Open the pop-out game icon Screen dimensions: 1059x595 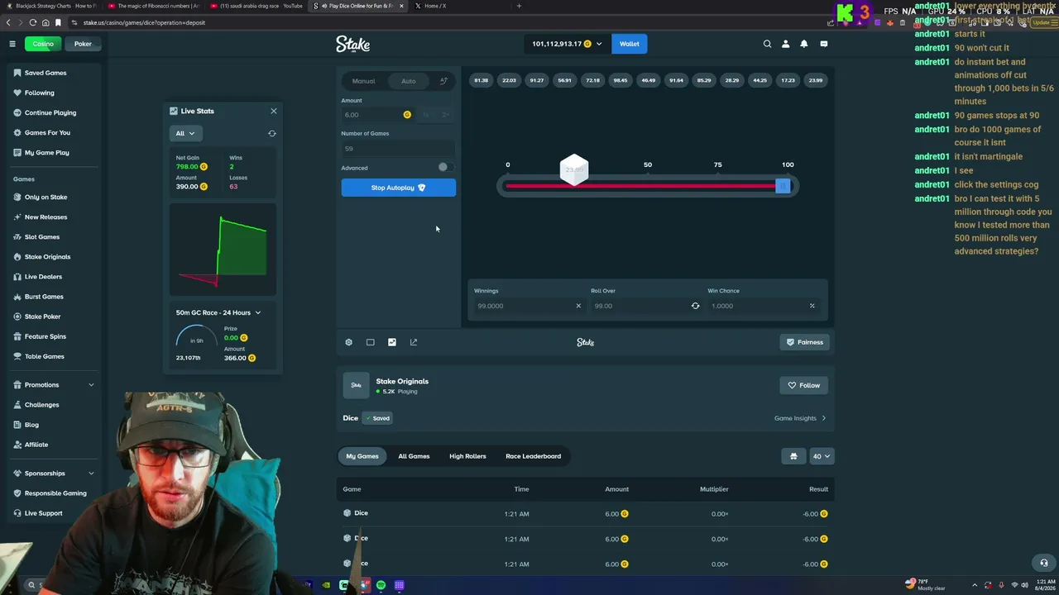tap(414, 342)
